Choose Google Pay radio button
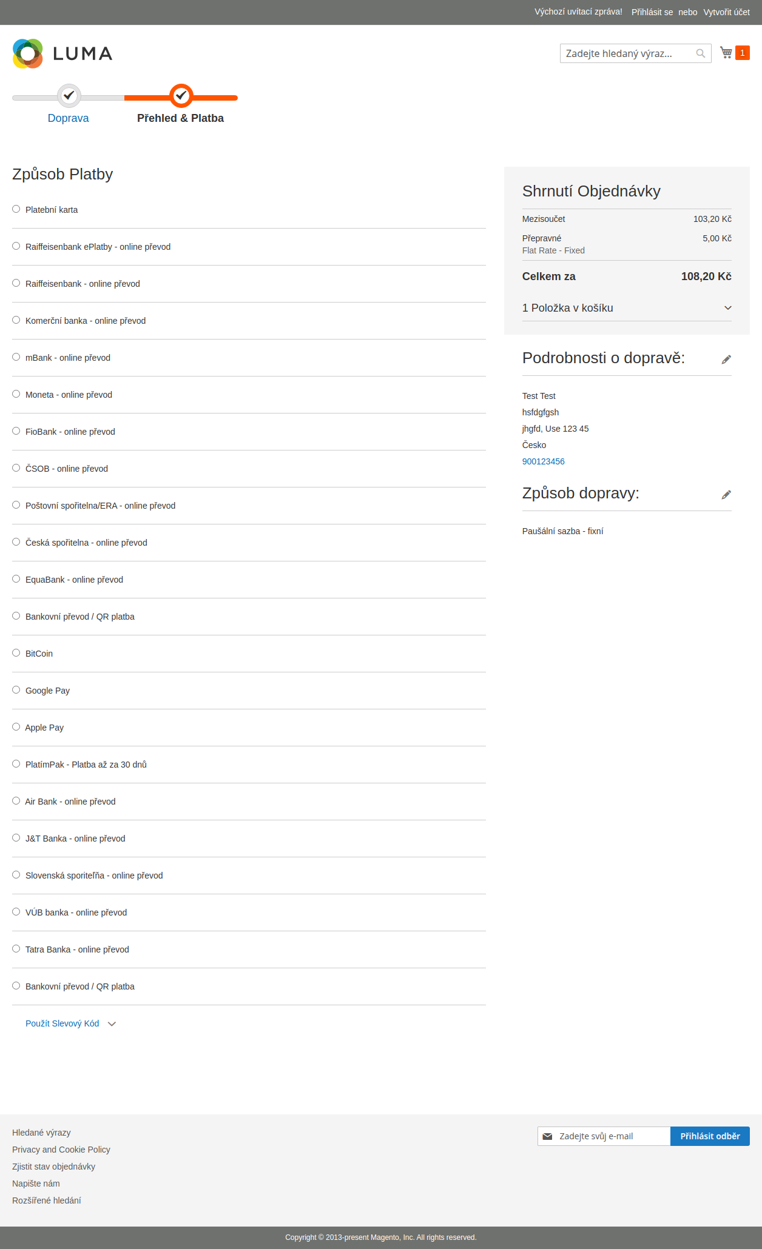This screenshot has width=762, height=1249. click(x=16, y=690)
